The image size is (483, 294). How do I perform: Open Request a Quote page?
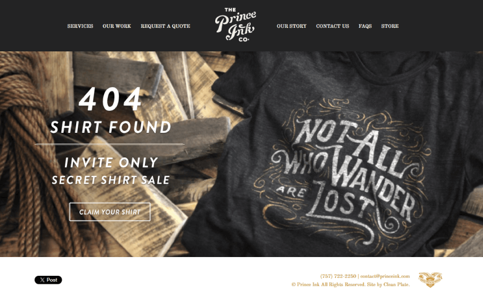165,26
